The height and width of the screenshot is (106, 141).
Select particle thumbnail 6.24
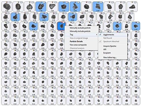25,17
